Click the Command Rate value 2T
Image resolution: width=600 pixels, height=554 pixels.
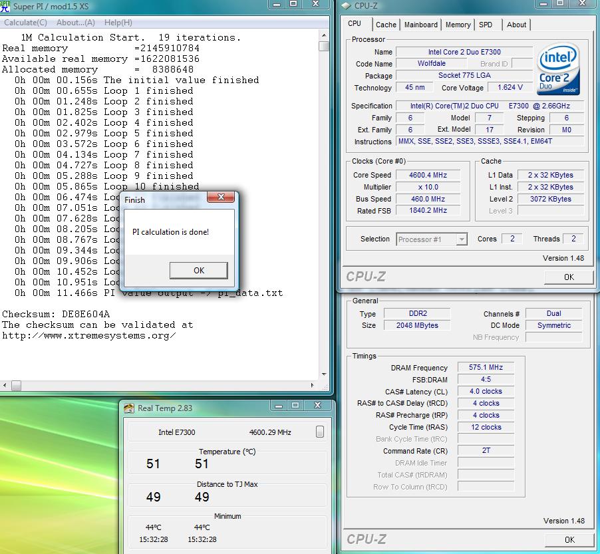[486, 451]
